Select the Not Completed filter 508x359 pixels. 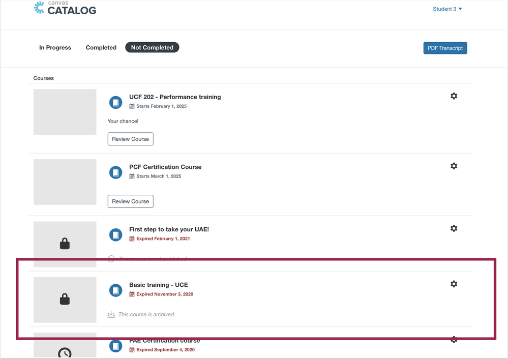click(152, 47)
